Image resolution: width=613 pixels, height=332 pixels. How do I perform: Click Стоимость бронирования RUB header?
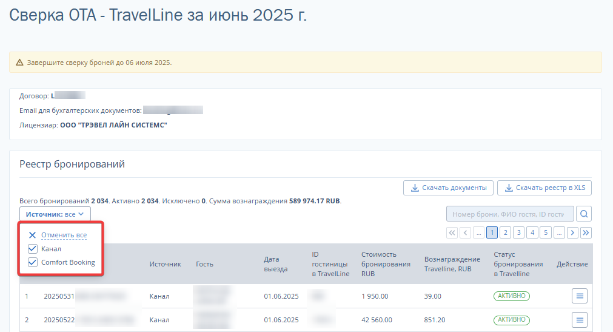386,264
